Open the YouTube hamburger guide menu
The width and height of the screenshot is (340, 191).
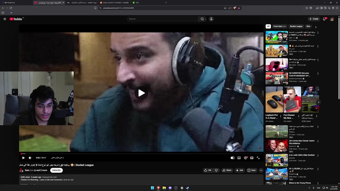coord(5,19)
